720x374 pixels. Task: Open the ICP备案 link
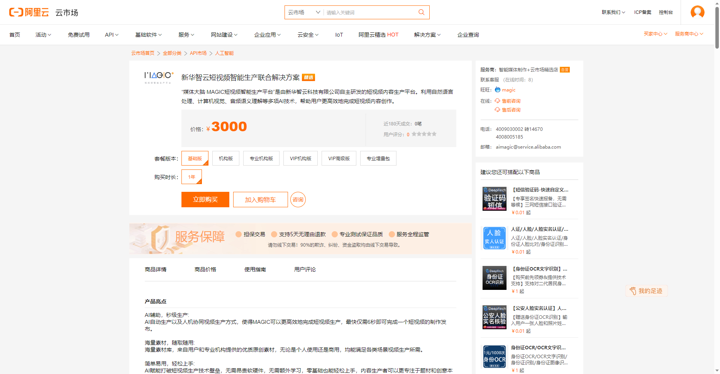pyautogui.click(x=643, y=12)
